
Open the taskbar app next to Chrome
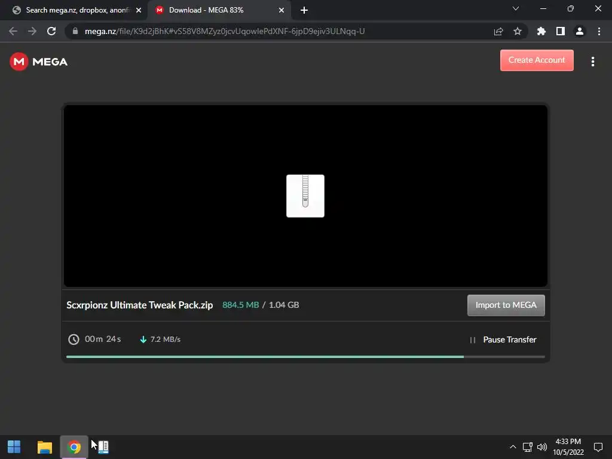103,447
